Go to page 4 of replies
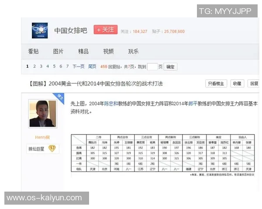Screen dimensions: 262x209 point(48,66)
